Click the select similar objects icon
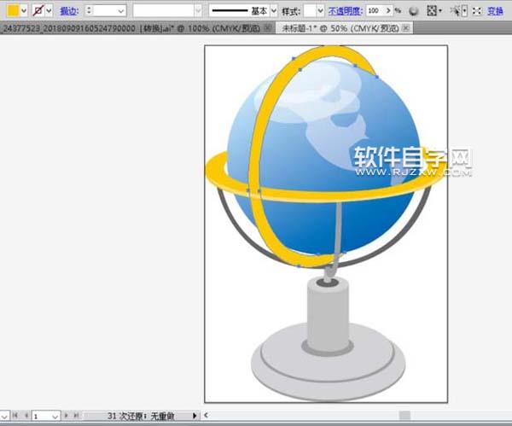The height and width of the screenshot is (426, 512). click(455, 11)
